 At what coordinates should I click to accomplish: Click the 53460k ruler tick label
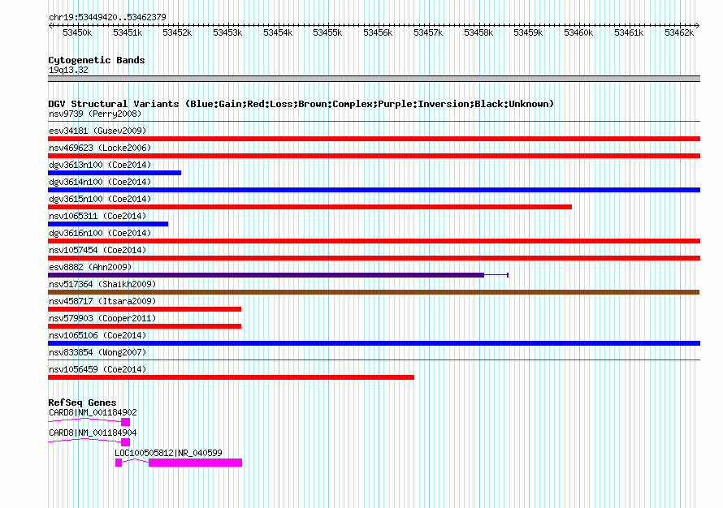[x=578, y=32]
